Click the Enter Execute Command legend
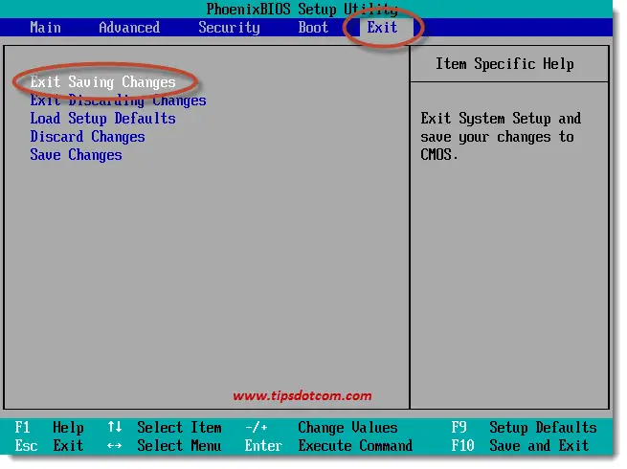 click(x=328, y=445)
